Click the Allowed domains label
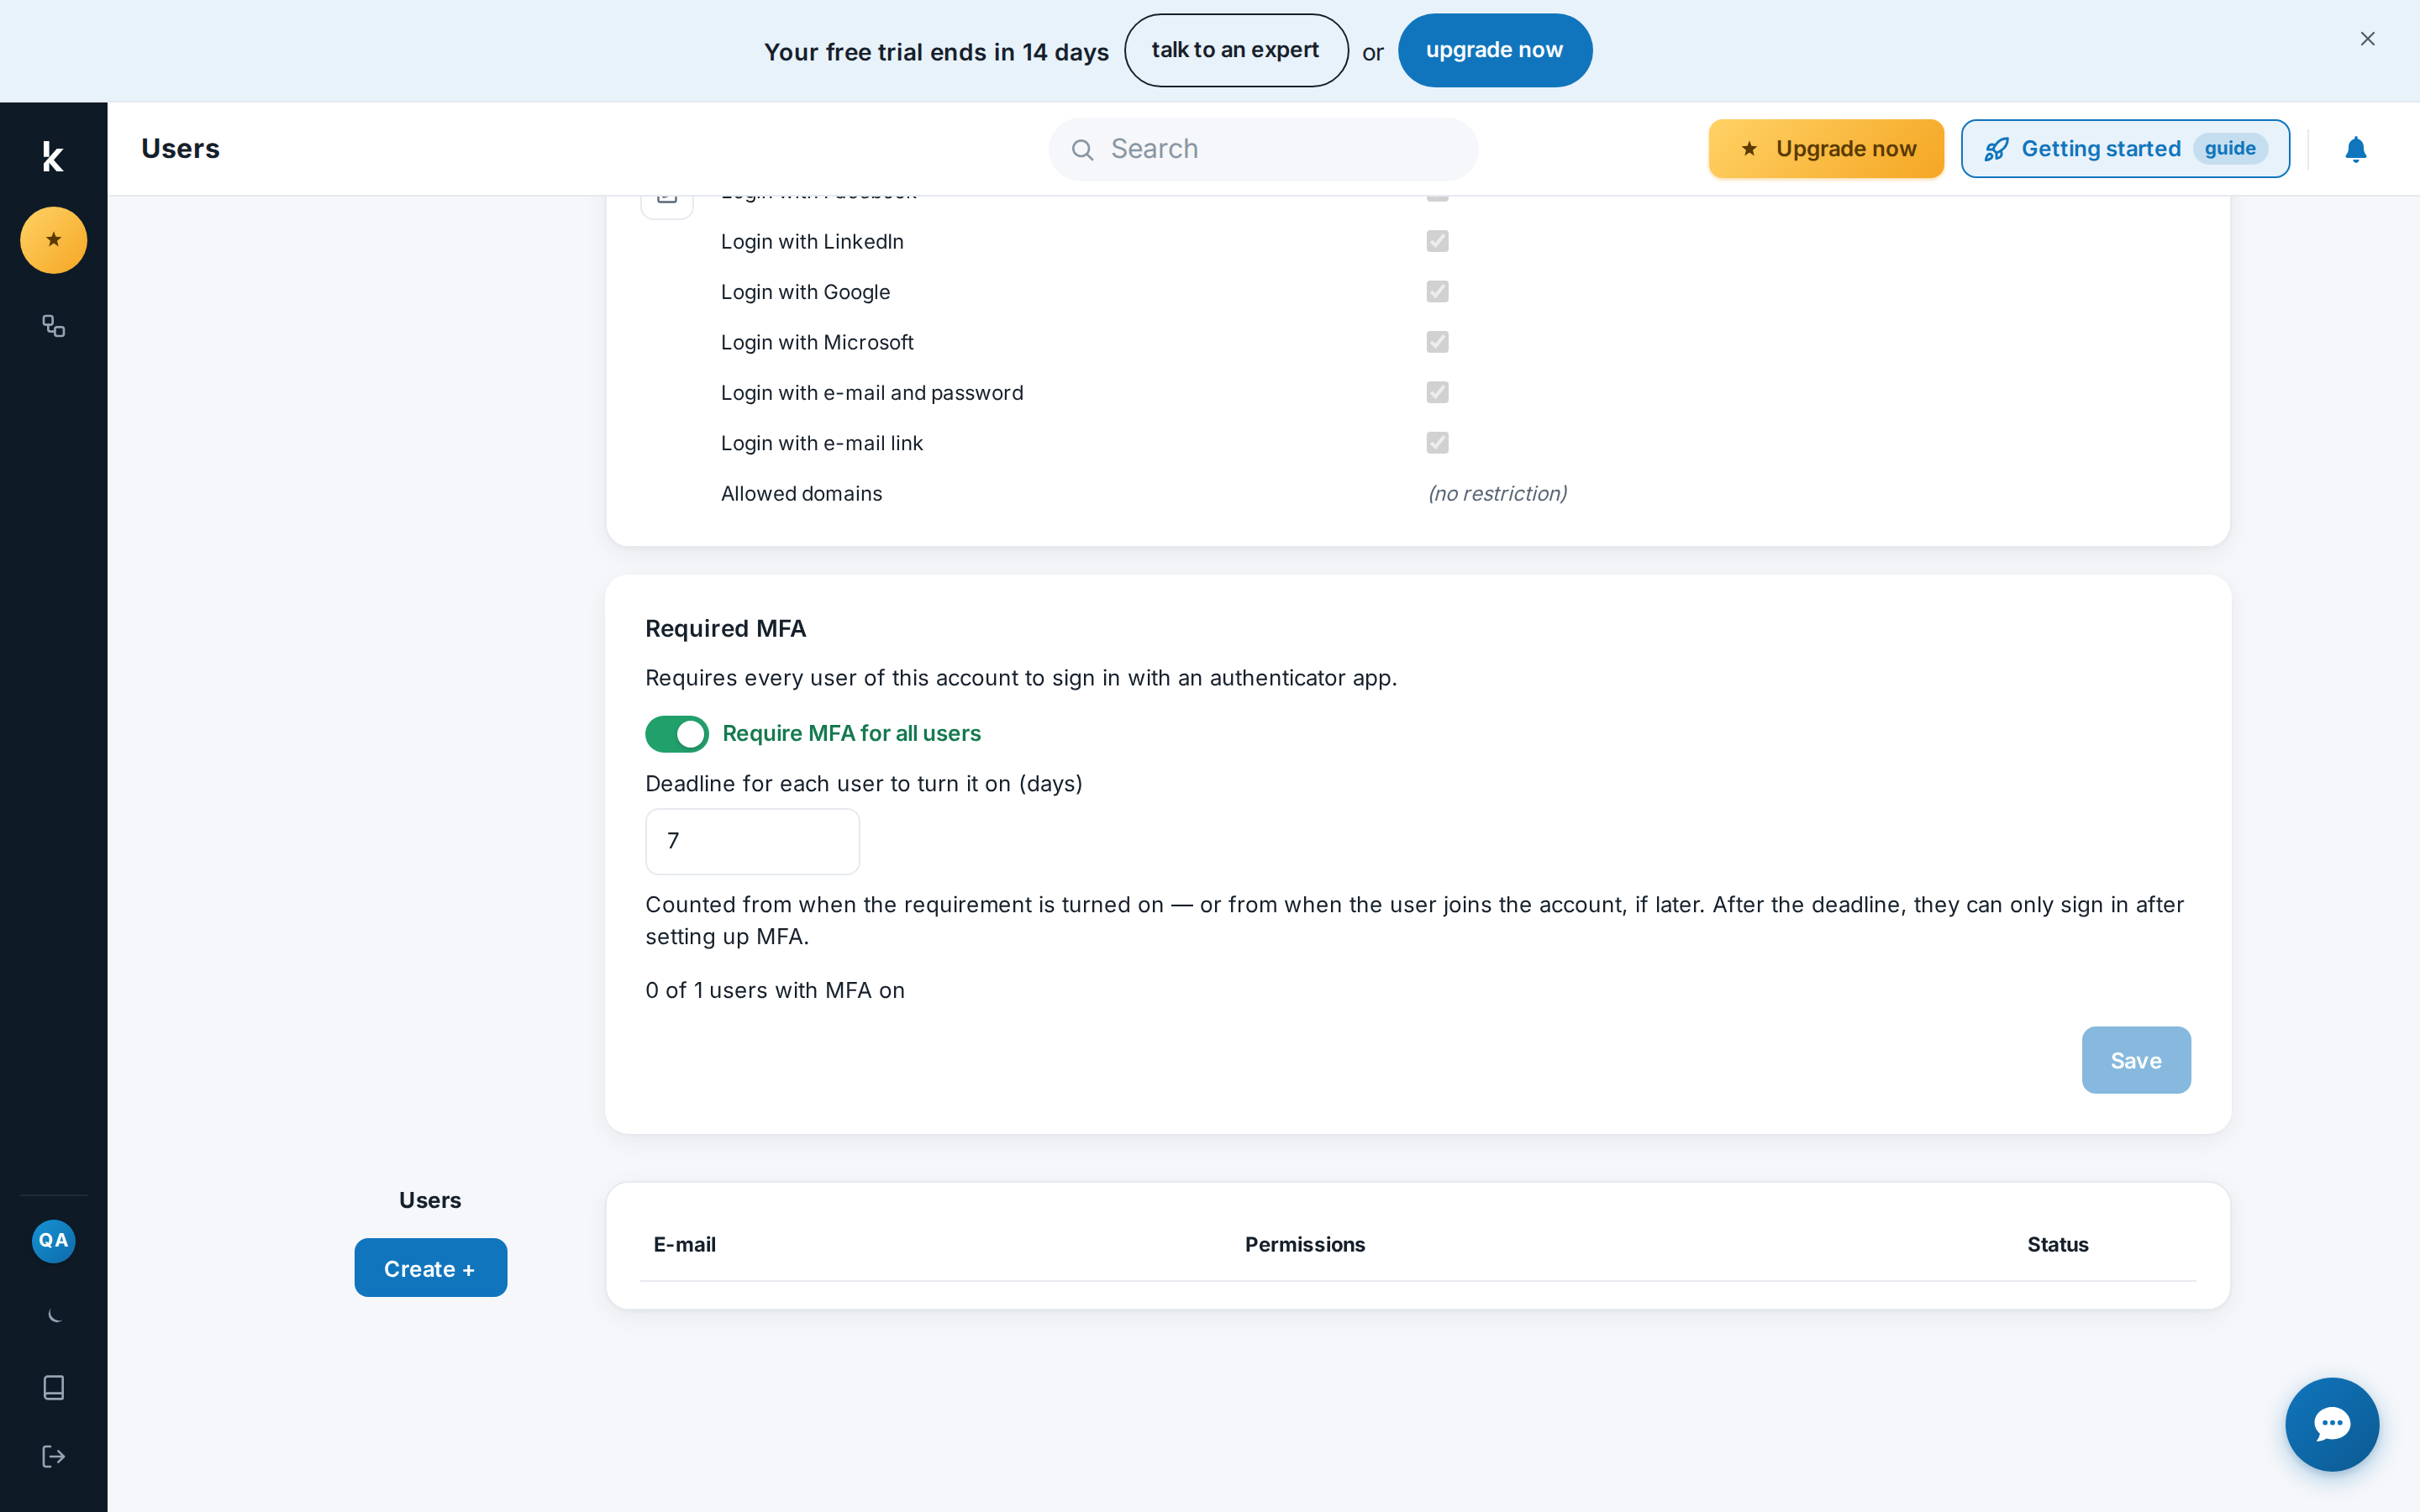 [x=801, y=494]
